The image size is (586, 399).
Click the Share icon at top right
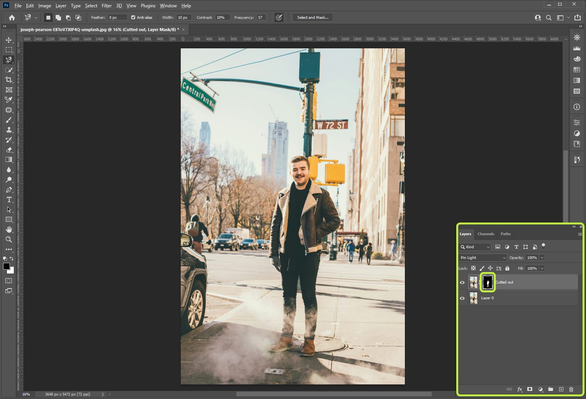578,18
